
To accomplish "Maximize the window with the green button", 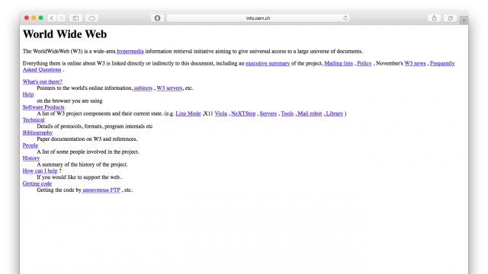I will click(40, 18).
